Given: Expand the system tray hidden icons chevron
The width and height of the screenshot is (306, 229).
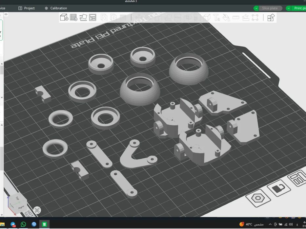Looking at the screenshot, I should pyautogui.click(x=270, y=224).
